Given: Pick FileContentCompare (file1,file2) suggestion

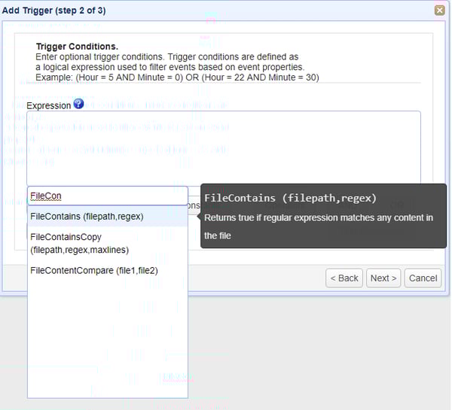Looking at the screenshot, I should (94, 270).
